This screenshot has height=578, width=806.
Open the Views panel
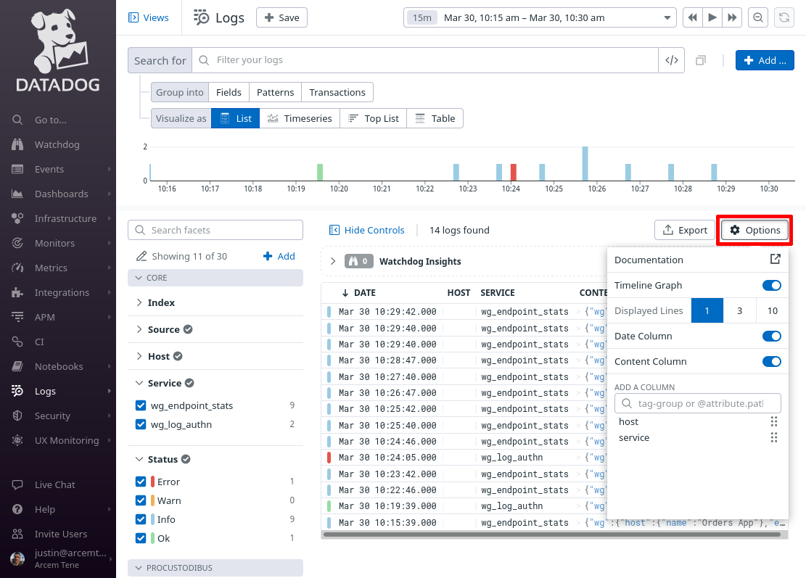pos(149,17)
